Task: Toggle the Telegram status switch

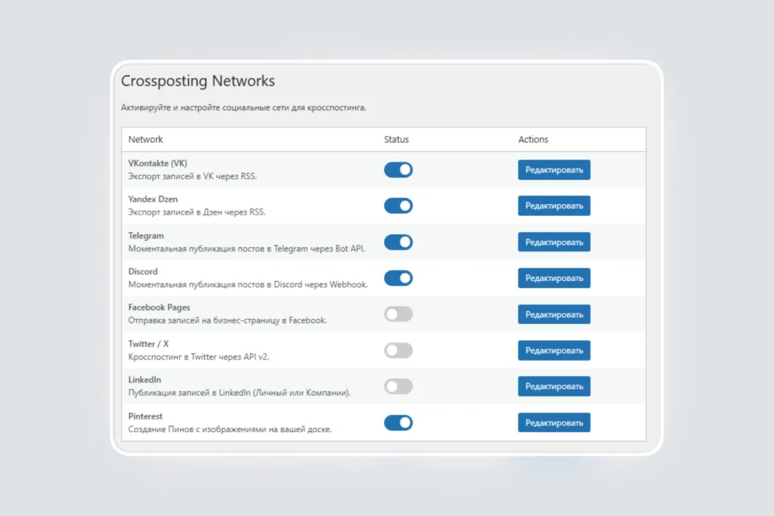Action: (x=398, y=243)
